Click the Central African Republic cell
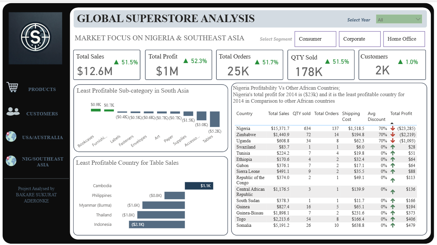This screenshot has width=437, height=245. [x=250, y=192]
